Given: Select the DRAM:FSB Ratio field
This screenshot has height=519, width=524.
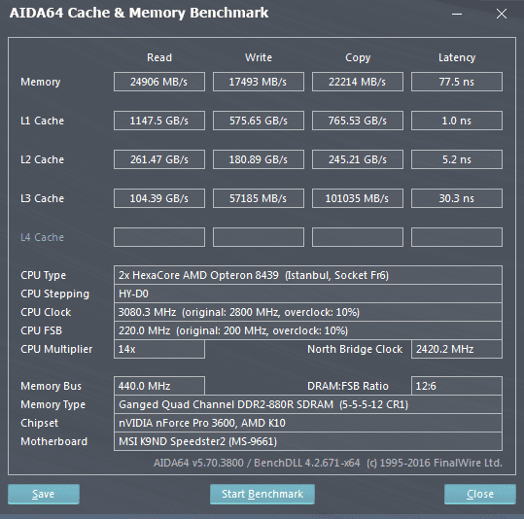Looking at the screenshot, I should [457, 386].
